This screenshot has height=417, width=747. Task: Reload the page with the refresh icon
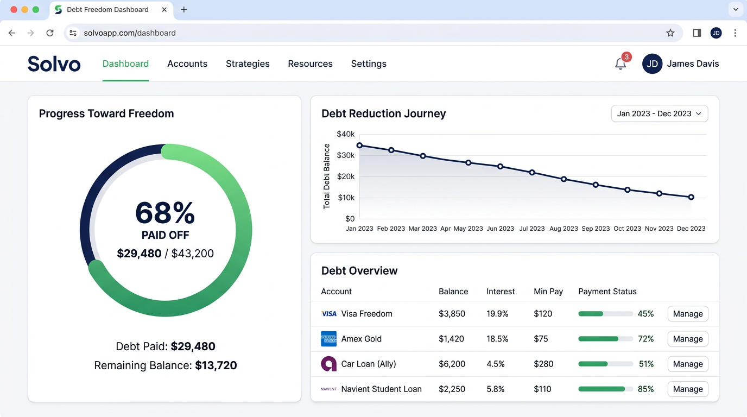50,33
